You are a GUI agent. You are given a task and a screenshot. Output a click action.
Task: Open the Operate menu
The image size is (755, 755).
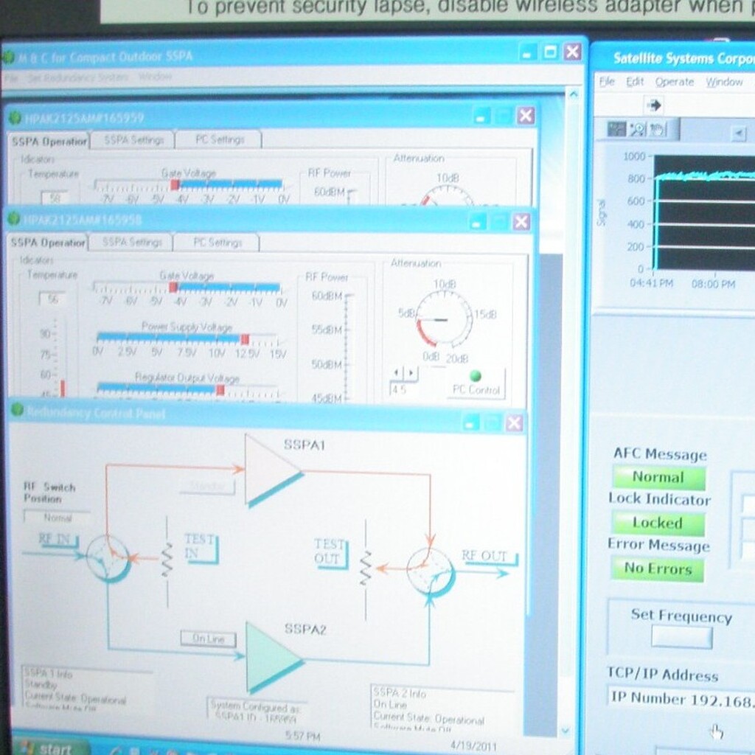click(x=674, y=82)
